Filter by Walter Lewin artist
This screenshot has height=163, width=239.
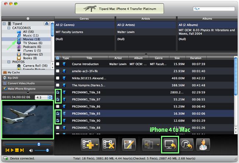[146, 32]
